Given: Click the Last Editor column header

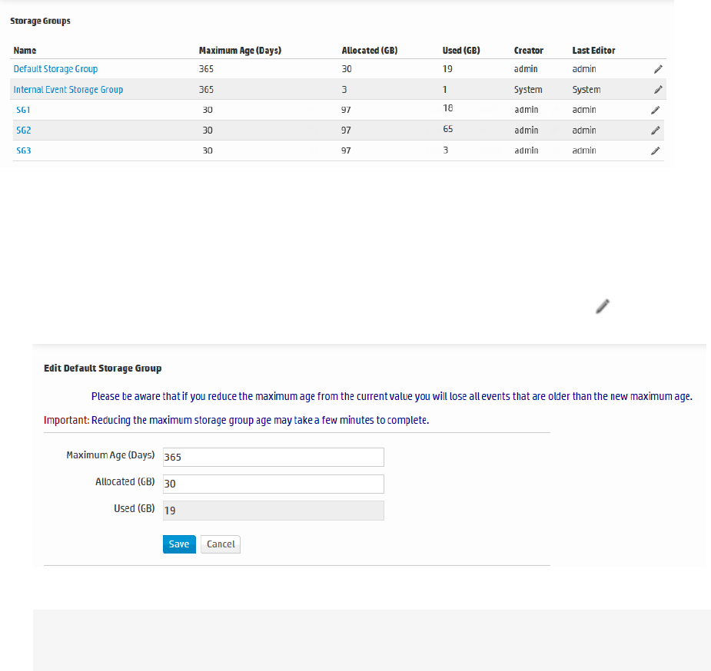Looking at the screenshot, I should point(593,51).
